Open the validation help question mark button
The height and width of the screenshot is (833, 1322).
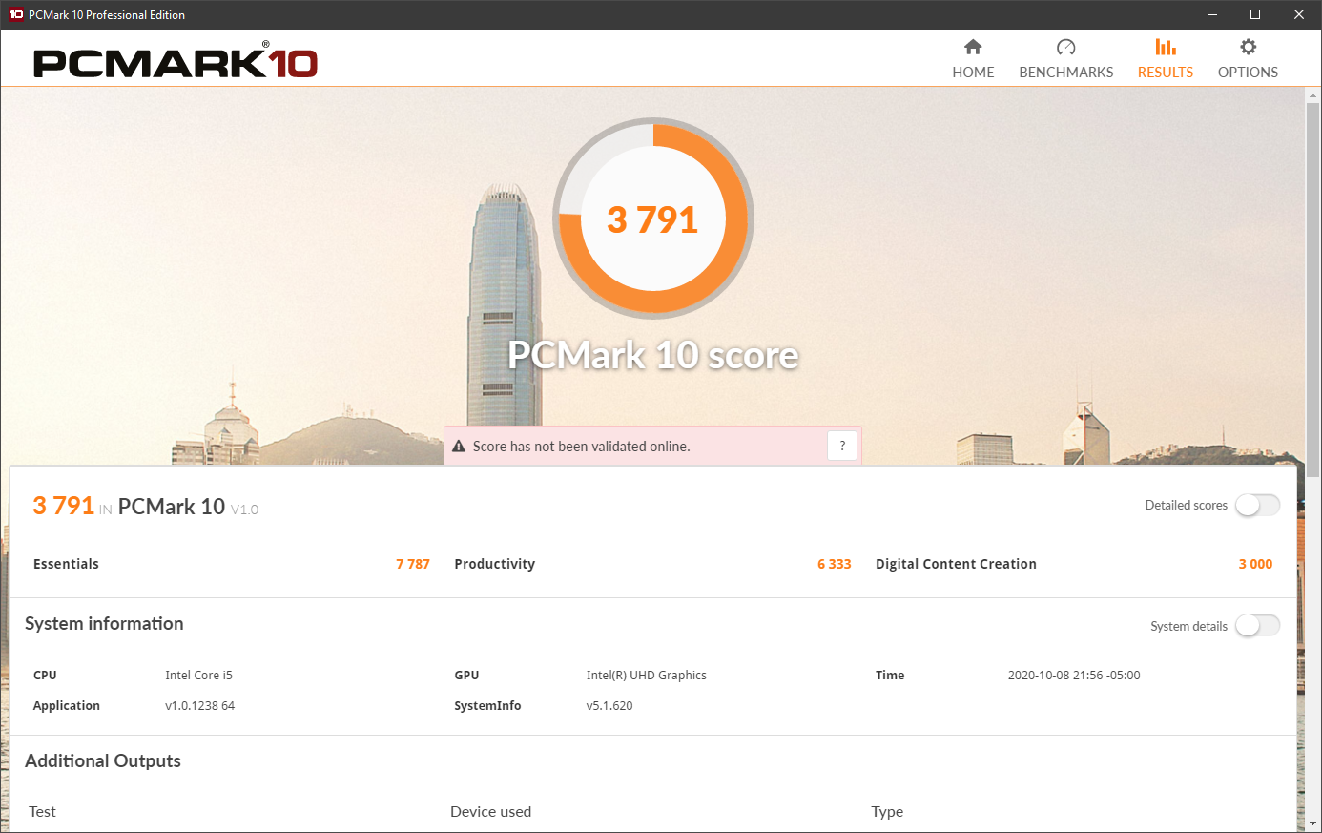[842, 446]
